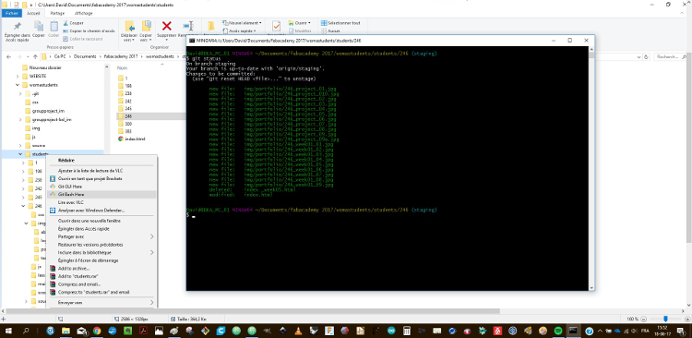The width and height of the screenshot is (692, 338).
Task: Open Chrome from the taskbar
Action: click(x=97, y=330)
